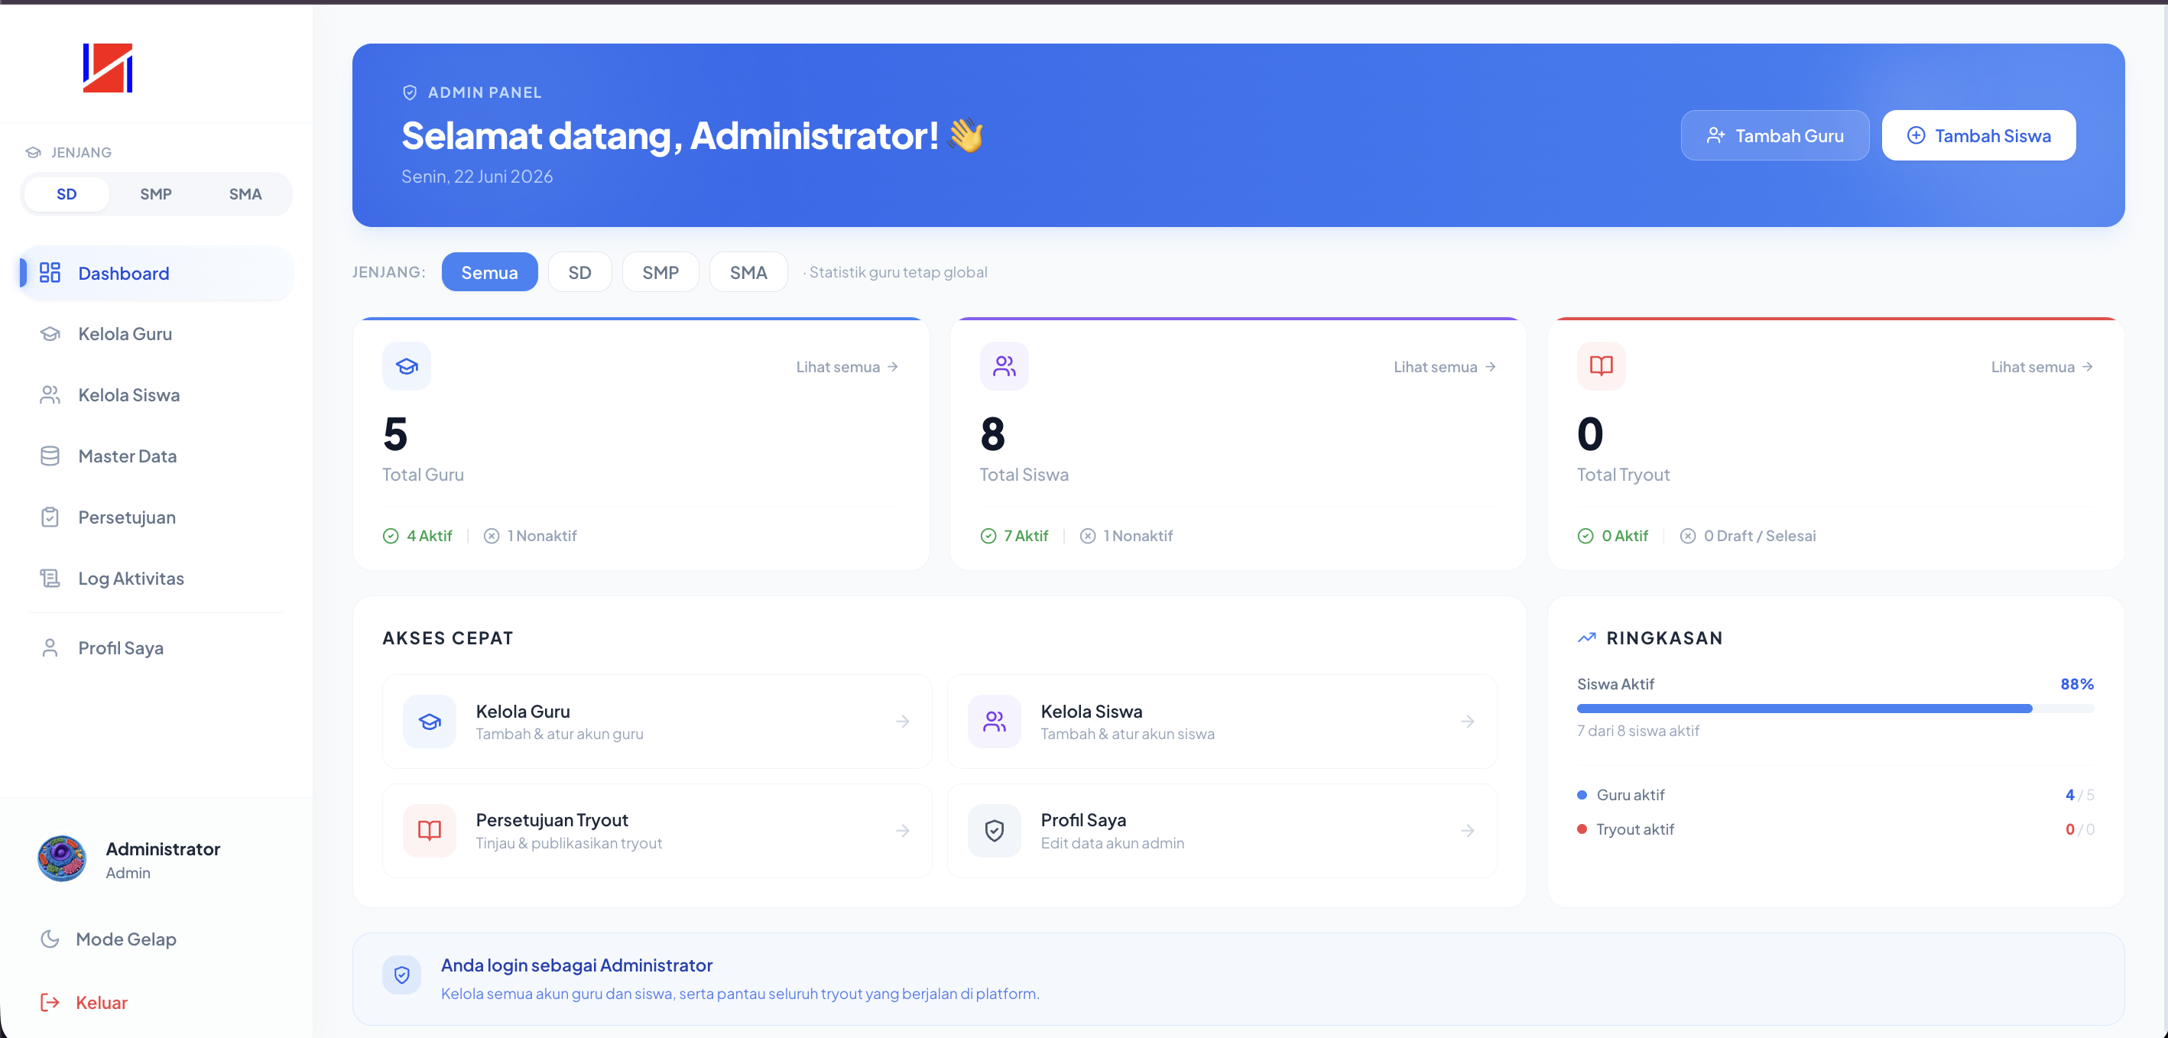Open Kelola Guru quick access card

point(657,721)
